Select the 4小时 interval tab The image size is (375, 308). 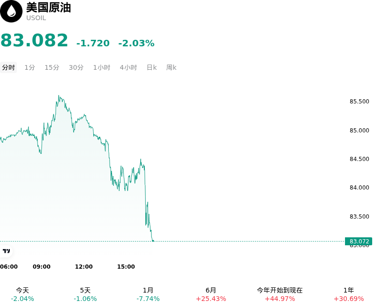coord(128,67)
